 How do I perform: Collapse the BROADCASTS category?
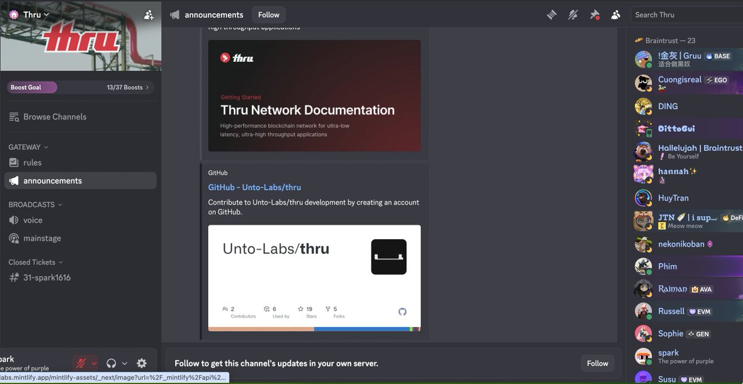(x=35, y=204)
